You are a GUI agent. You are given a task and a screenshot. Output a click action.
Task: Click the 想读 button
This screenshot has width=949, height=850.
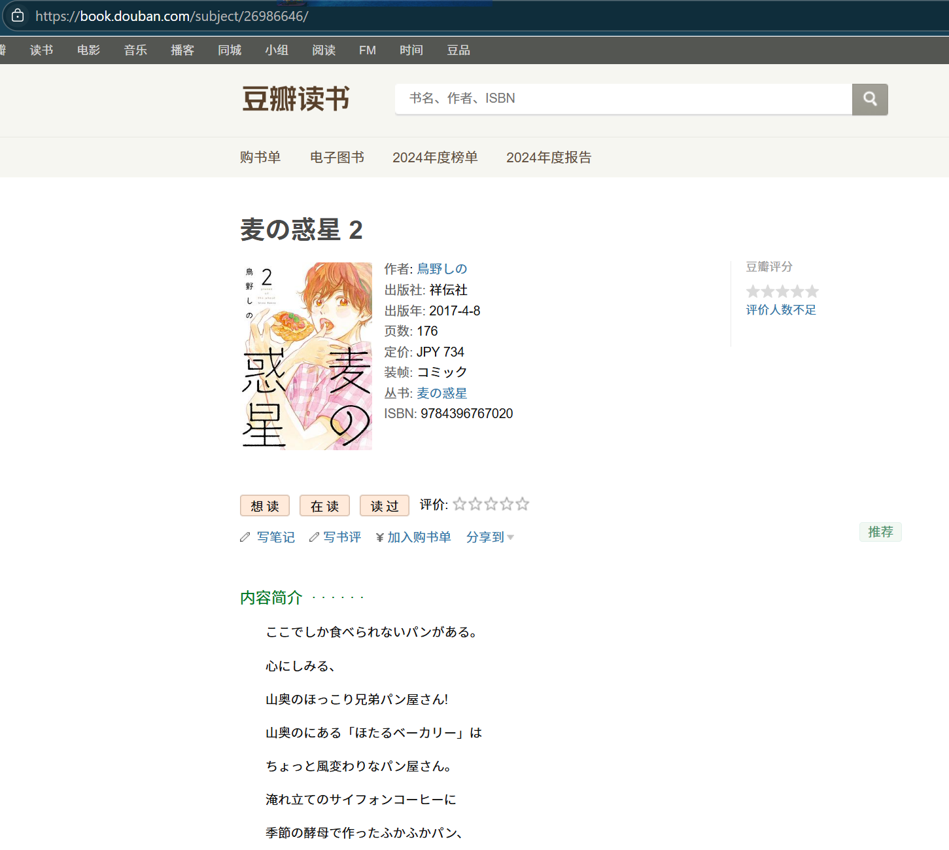click(265, 506)
